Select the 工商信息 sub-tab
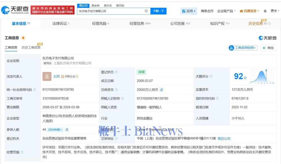The height and width of the screenshot is (164, 281). [11, 47]
